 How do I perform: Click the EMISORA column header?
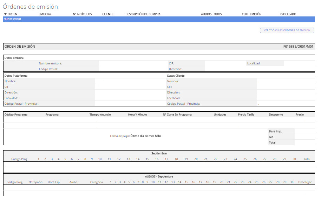(x=45, y=14)
